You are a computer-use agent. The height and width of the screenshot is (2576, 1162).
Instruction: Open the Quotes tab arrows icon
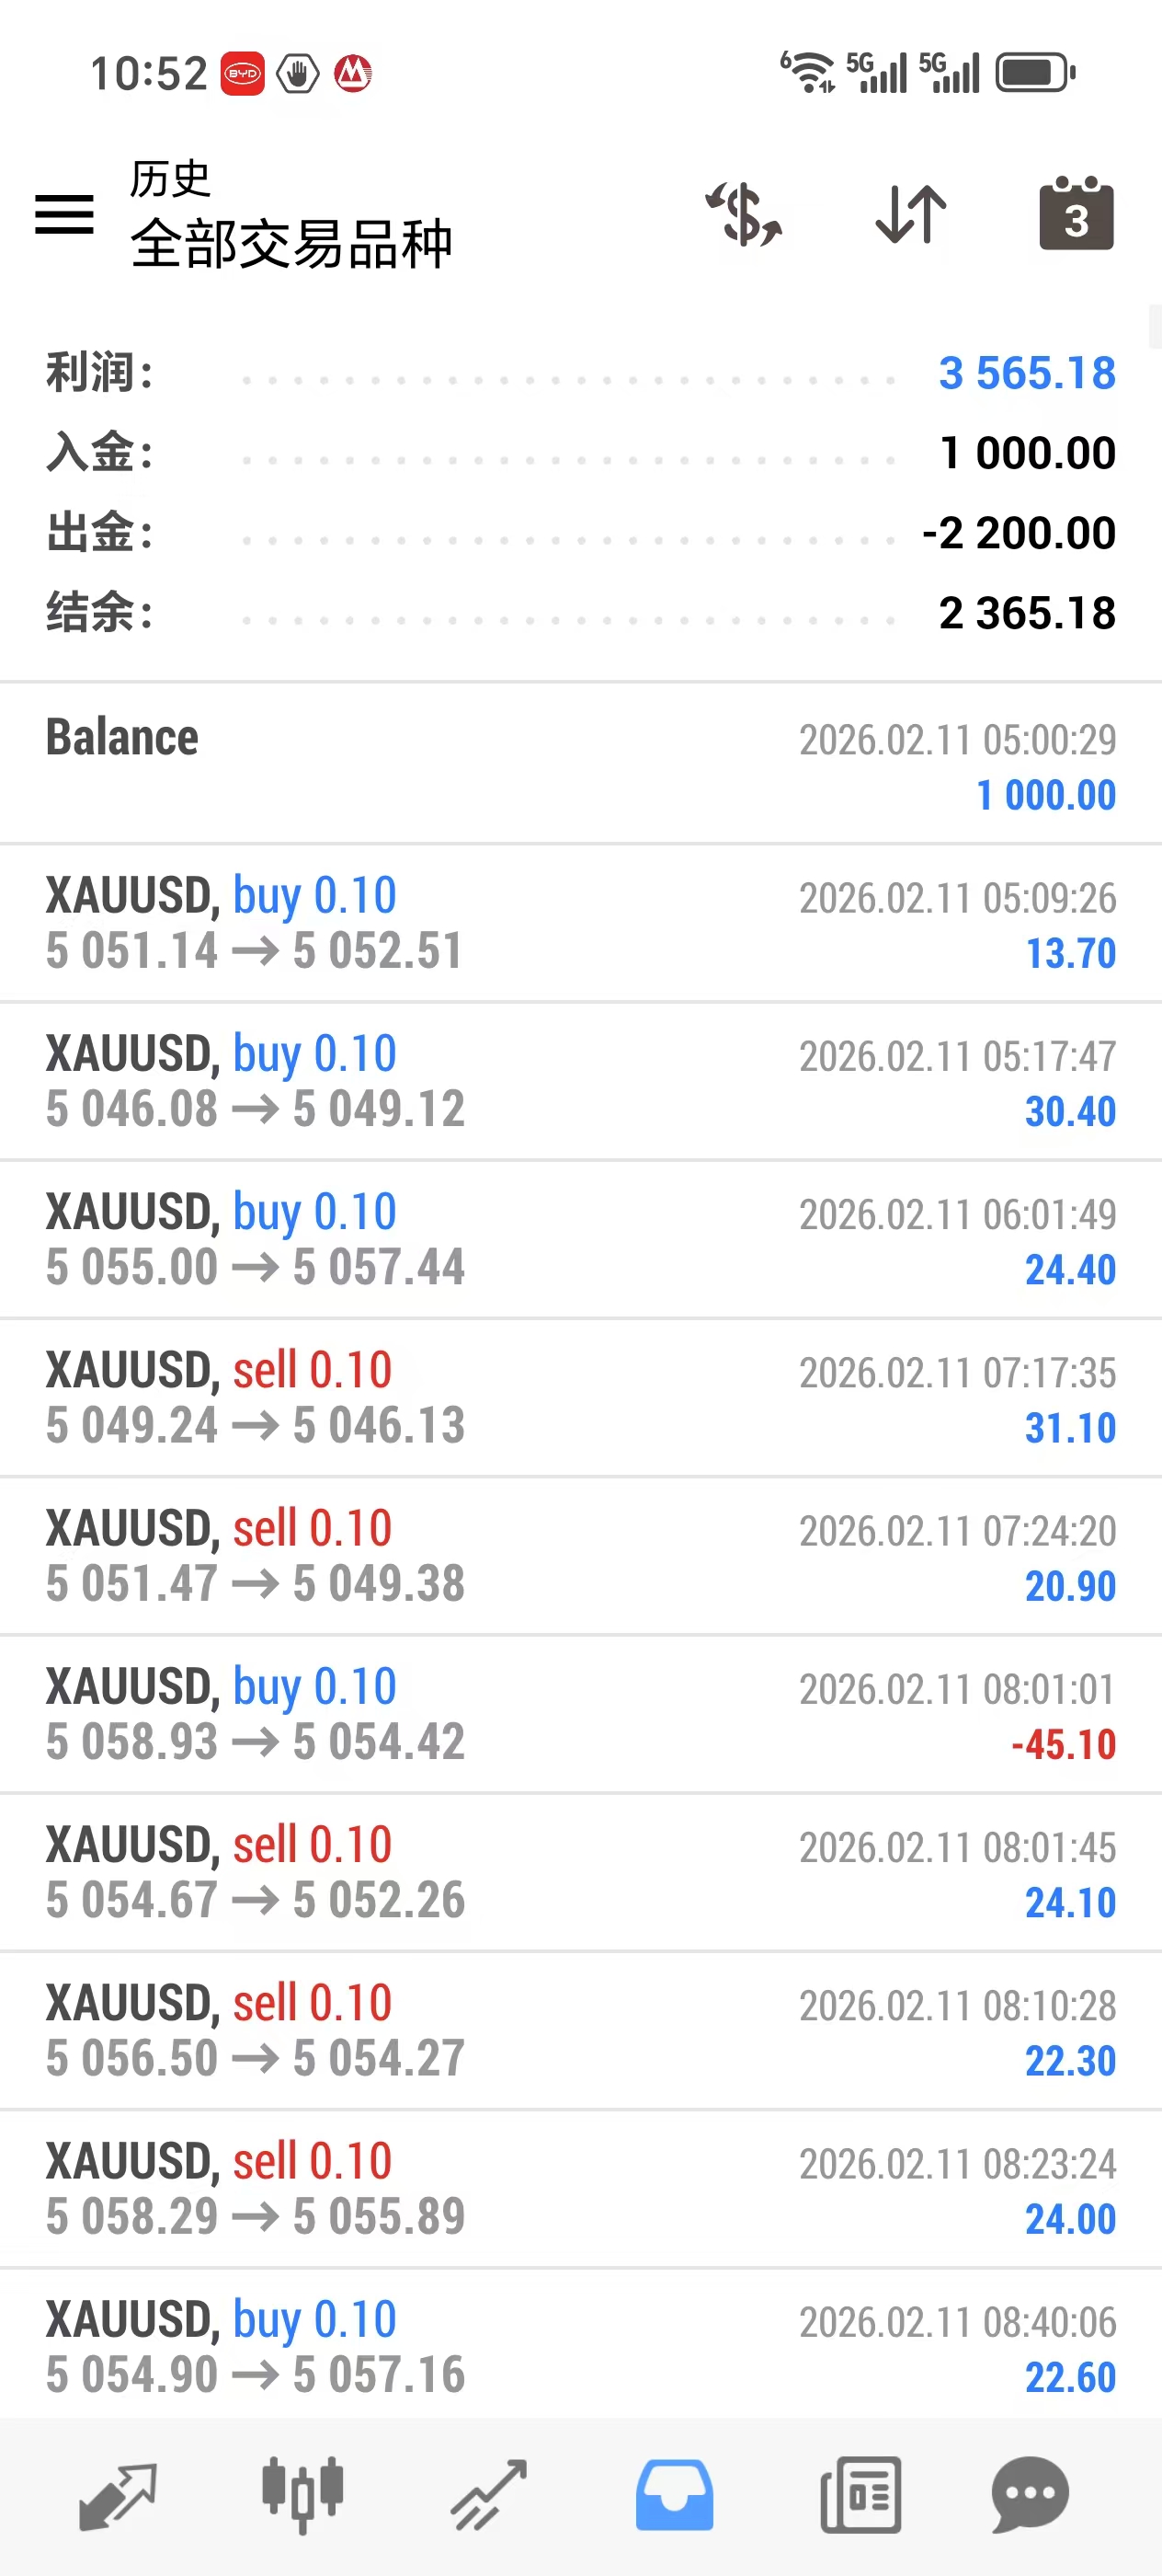coord(118,2496)
